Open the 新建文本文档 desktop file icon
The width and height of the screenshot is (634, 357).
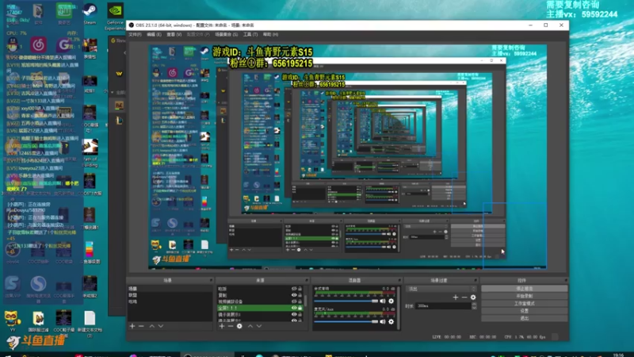90,324
